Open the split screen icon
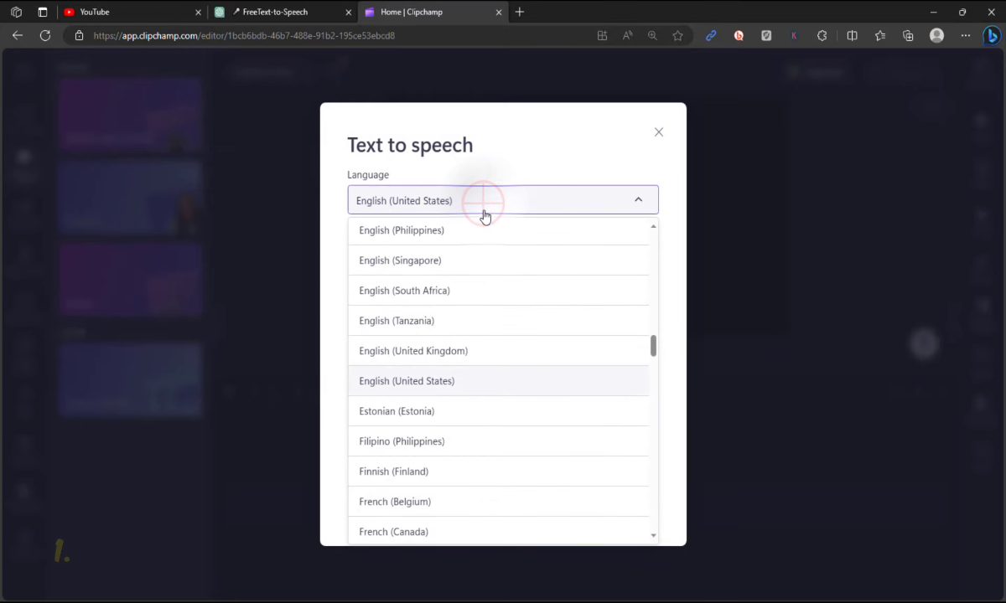The image size is (1006, 603). (x=852, y=35)
